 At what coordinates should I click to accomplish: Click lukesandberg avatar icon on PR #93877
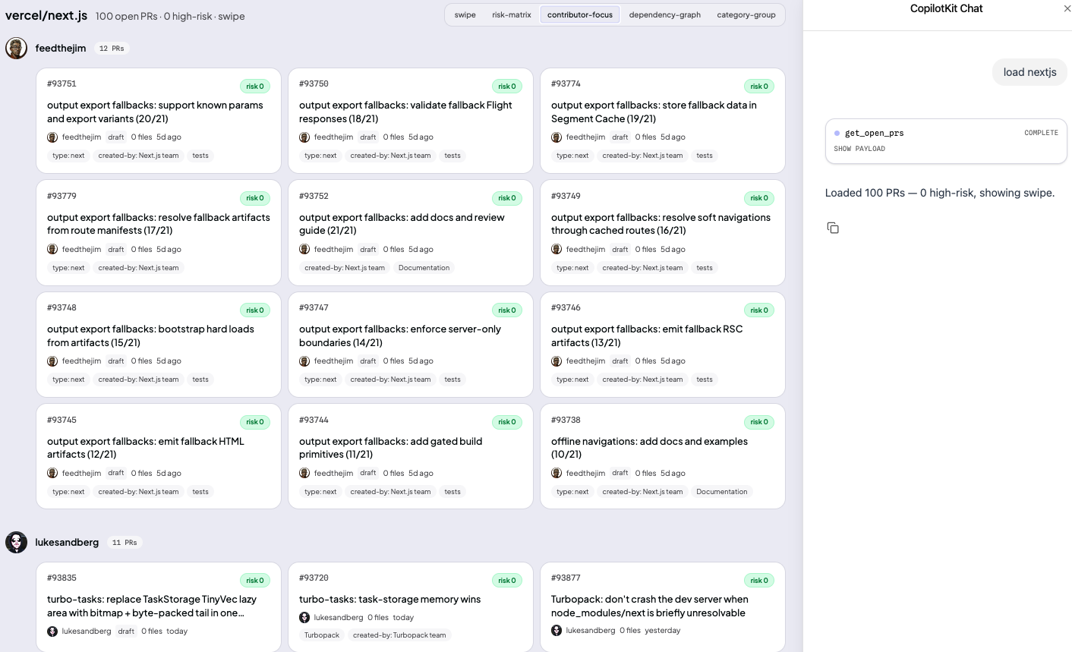[x=556, y=631]
